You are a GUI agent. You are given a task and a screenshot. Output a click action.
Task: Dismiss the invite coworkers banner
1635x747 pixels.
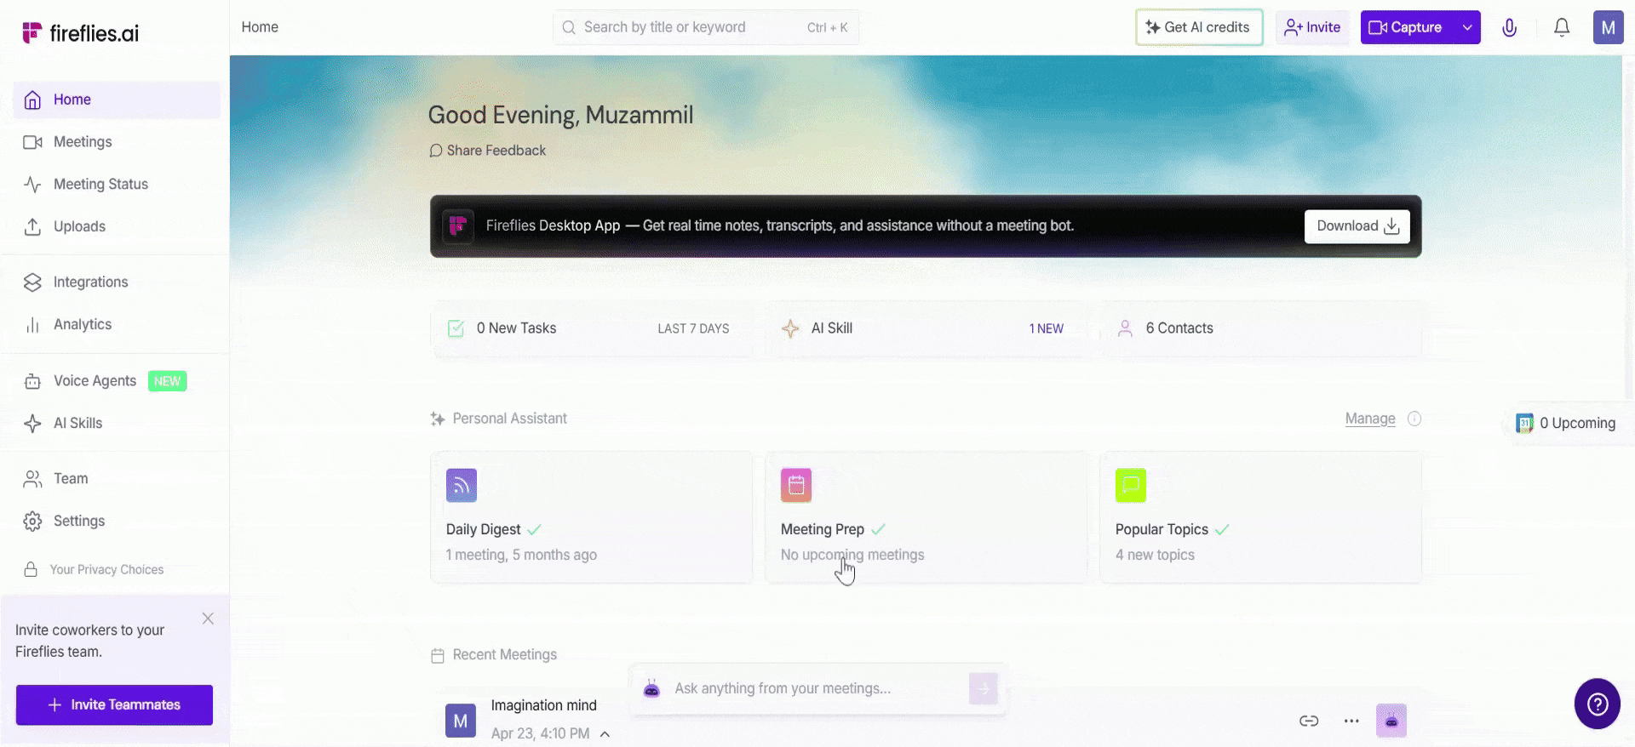[x=208, y=619]
